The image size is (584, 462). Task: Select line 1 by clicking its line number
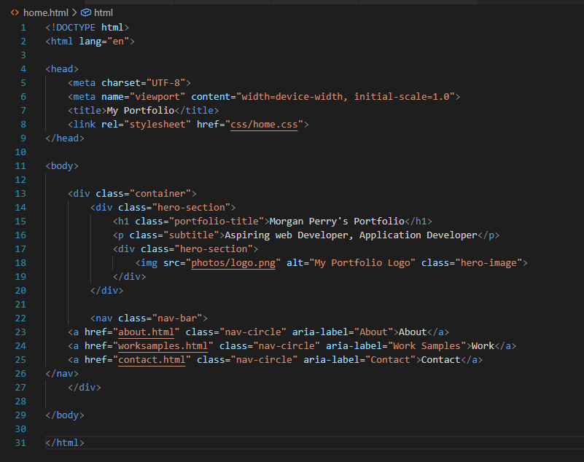23,27
